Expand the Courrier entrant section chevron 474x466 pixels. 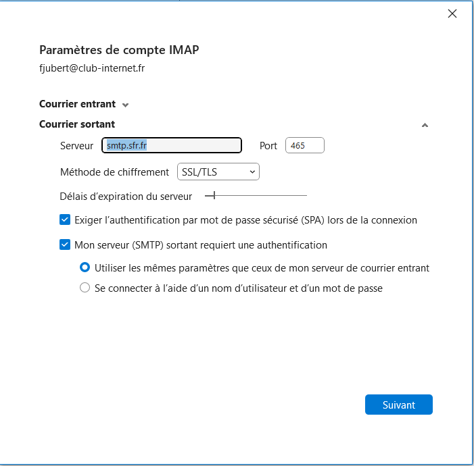[x=125, y=105]
